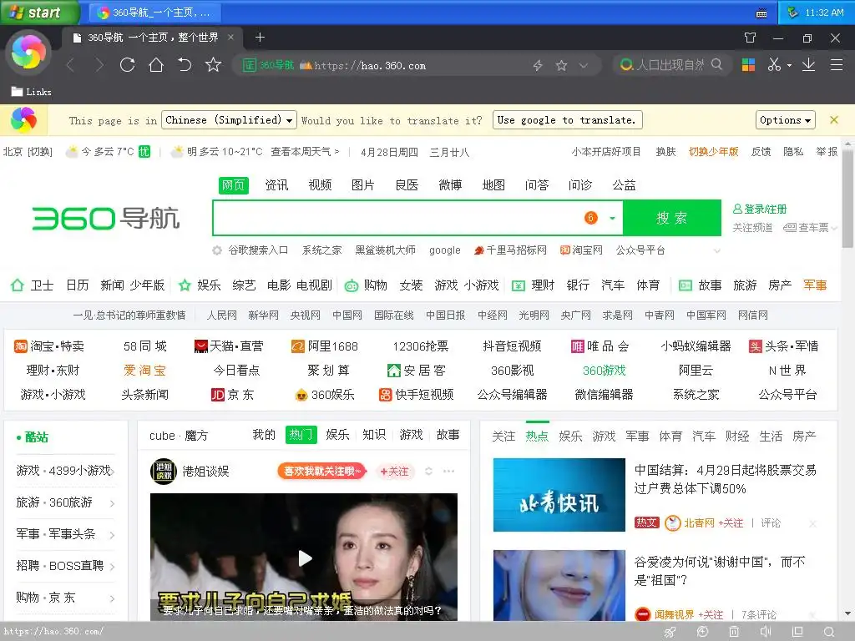The height and width of the screenshot is (641, 855).
Task: Expand 游戏·4399小游戏 sidebar arrow
Action: [113, 472]
